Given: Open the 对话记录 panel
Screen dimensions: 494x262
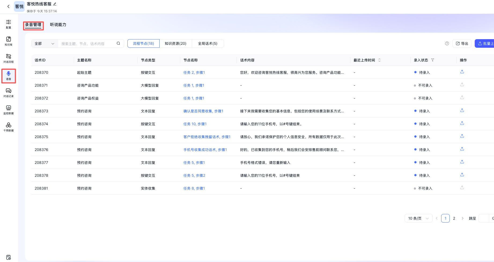Looking at the screenshot, I should [x=9, y=93].
